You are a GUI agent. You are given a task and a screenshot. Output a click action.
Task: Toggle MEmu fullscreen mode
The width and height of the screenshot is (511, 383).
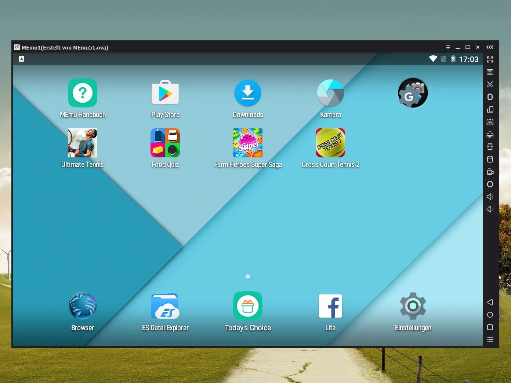[x=490, y=59]
